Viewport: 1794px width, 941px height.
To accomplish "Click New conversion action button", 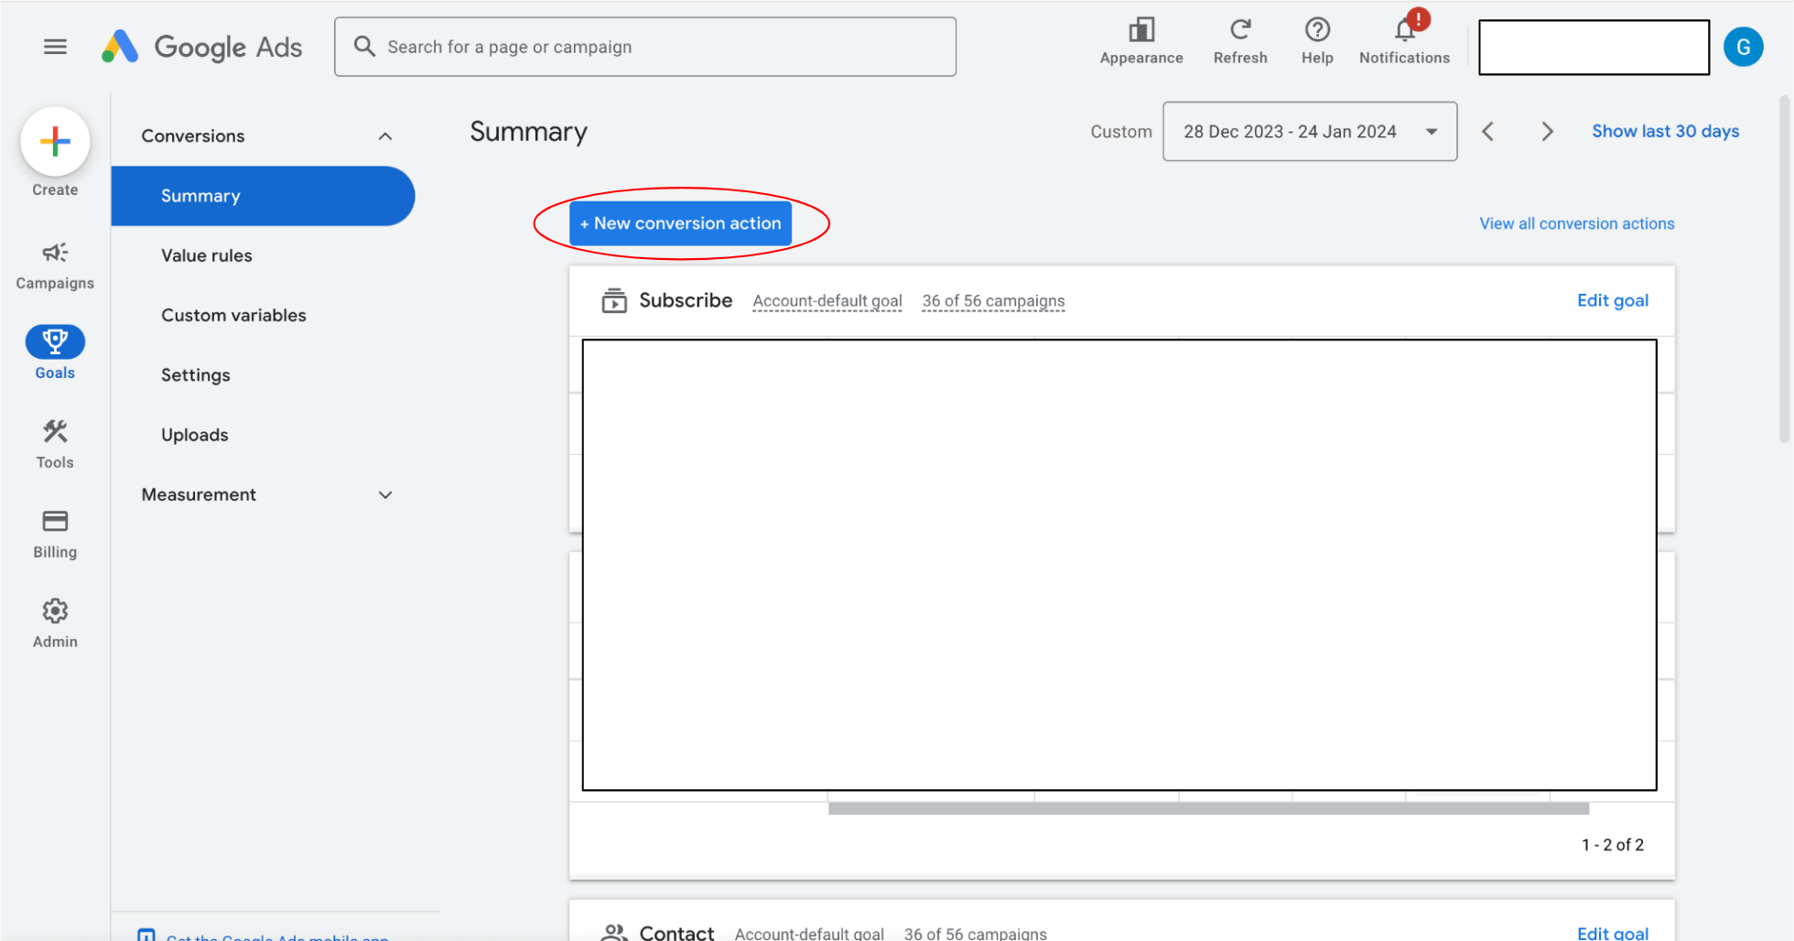I will point(680,223).
